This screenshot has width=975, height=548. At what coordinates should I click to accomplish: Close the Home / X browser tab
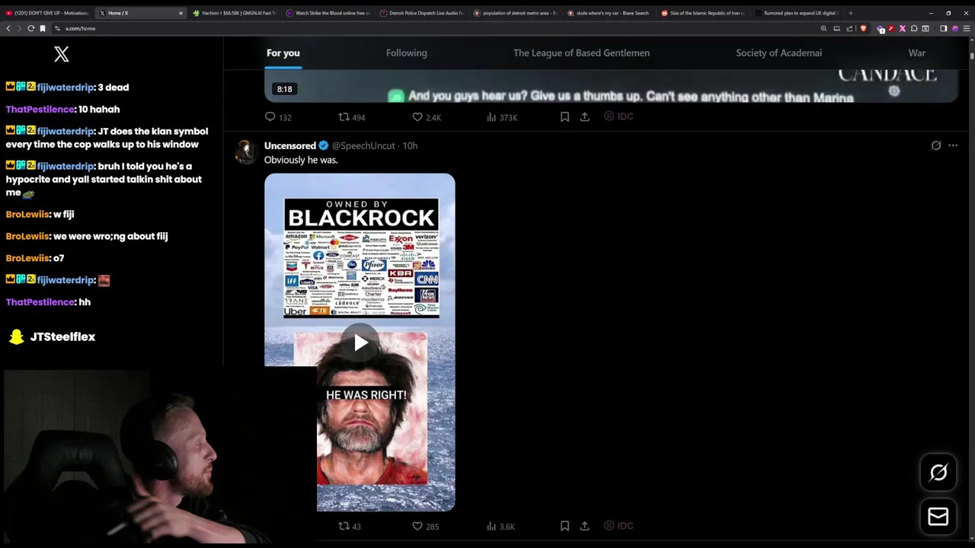pyautogui.click(x=181, y=13)
